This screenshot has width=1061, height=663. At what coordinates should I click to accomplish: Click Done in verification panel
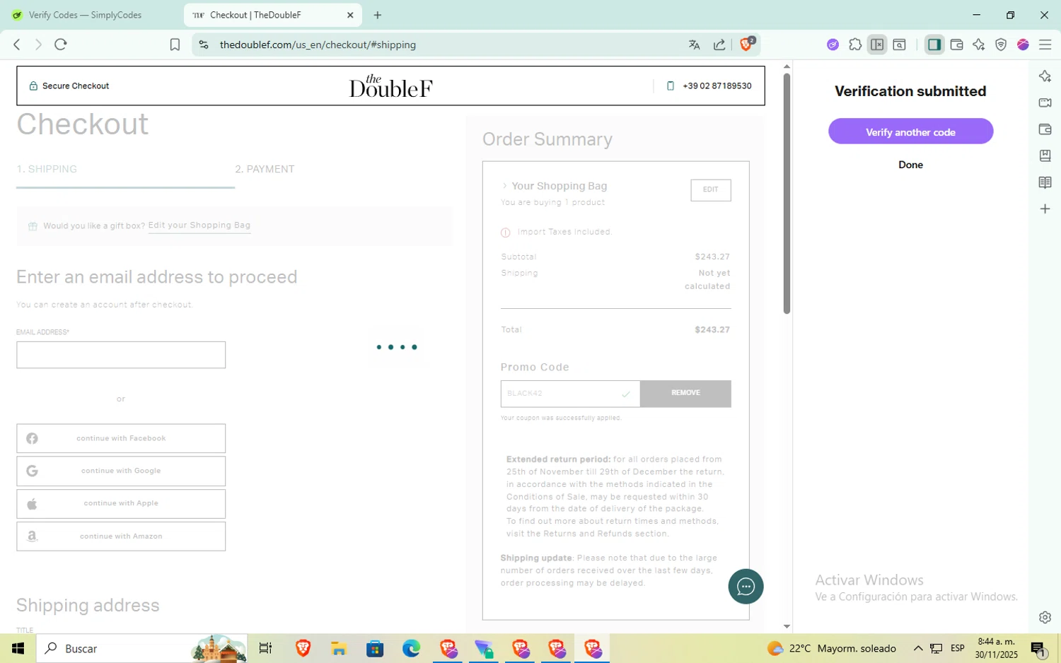coord(910,165)
